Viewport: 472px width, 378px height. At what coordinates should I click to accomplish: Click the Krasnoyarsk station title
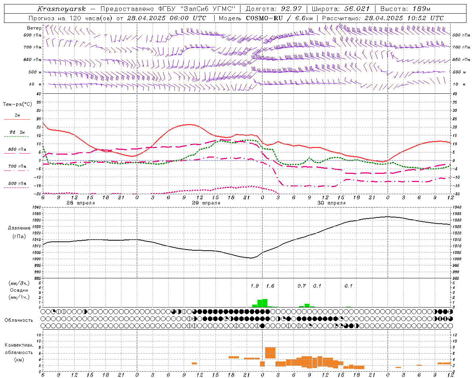tap(62, 9)
